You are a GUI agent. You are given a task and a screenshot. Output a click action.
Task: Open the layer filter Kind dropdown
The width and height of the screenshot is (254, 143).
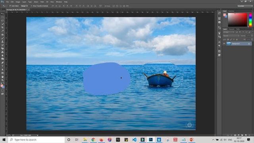point(229,32)
